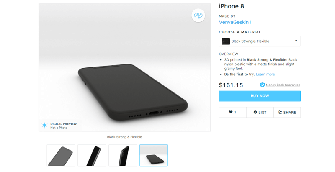Click the SHARE arrow icon
The height and width of the screenshot is (172, 335).
(x=280, y=112)
